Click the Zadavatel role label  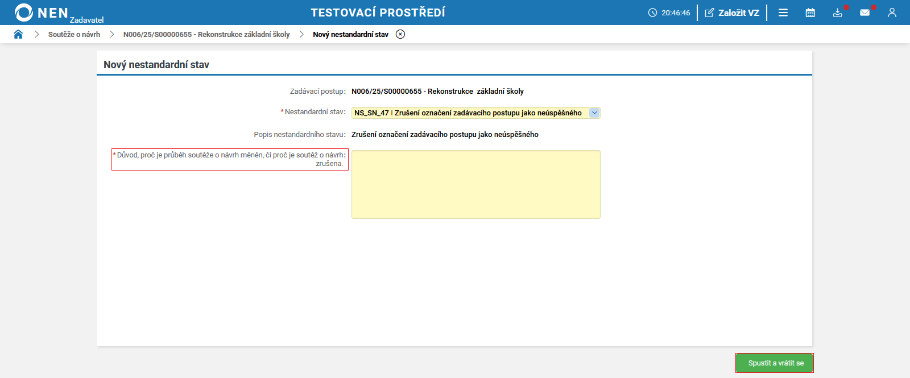[86, 20]
